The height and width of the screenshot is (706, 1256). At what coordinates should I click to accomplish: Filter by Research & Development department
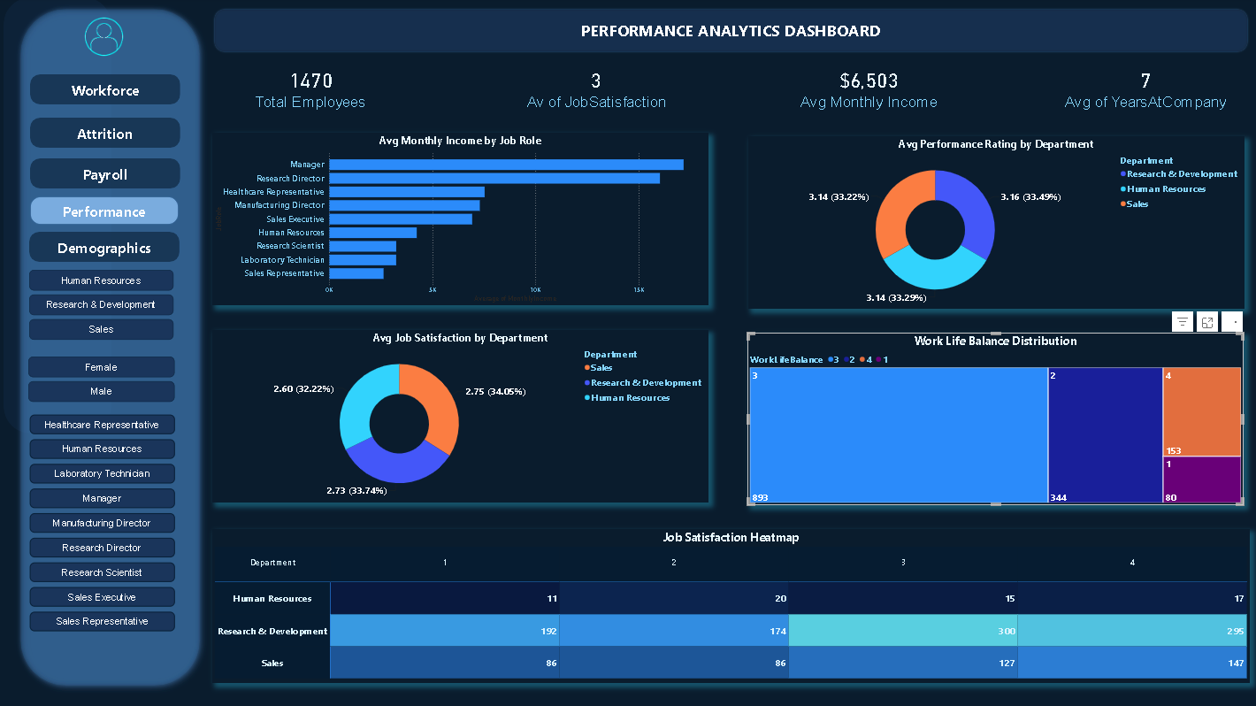101,304
